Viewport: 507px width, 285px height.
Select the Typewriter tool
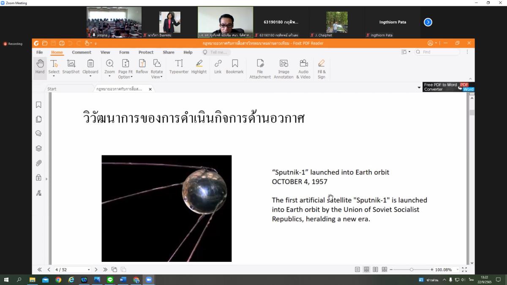coord(179,67)
